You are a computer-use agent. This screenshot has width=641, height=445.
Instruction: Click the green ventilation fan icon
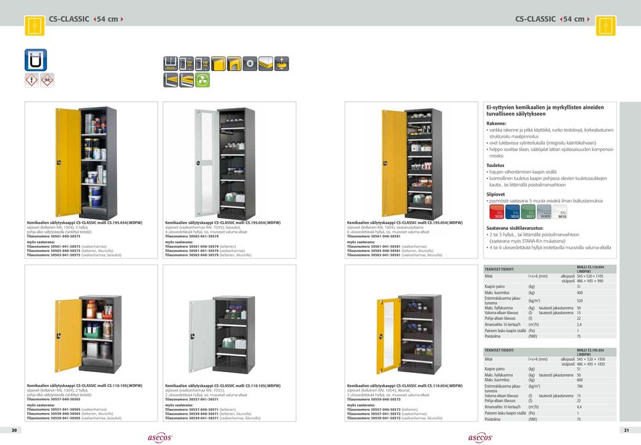(202, 80)
